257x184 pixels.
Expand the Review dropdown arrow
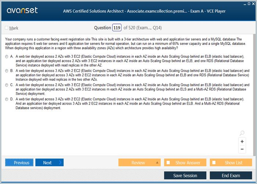(157, 163)
